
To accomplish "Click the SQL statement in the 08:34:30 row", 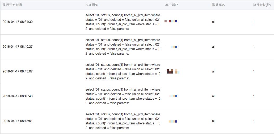I will point(123,22).
